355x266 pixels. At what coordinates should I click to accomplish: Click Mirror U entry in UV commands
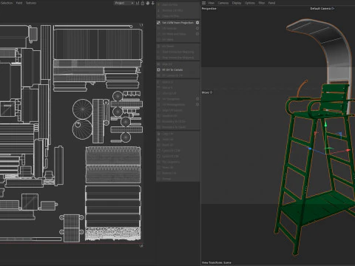point(168,82)
